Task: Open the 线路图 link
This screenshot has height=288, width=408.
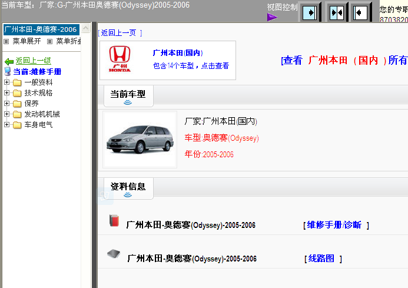Action: 321,259
